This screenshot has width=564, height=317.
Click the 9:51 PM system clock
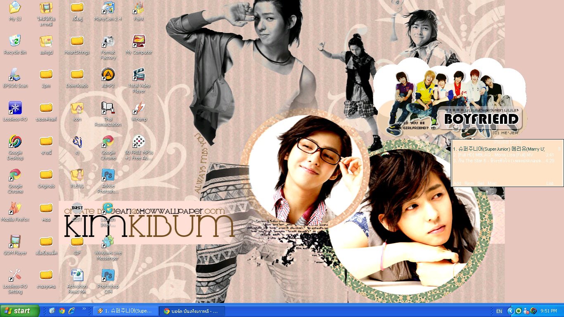[x=549, y=311]
